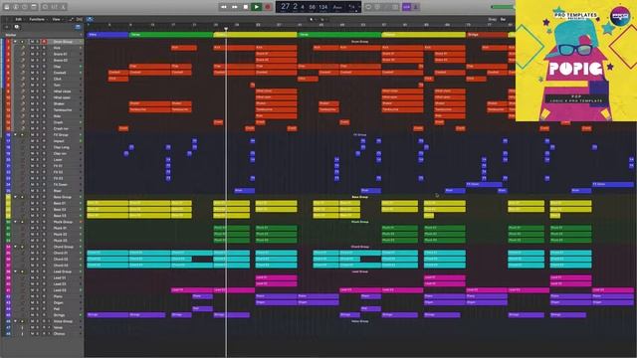Collapse the Chord Group track stack

16,247
